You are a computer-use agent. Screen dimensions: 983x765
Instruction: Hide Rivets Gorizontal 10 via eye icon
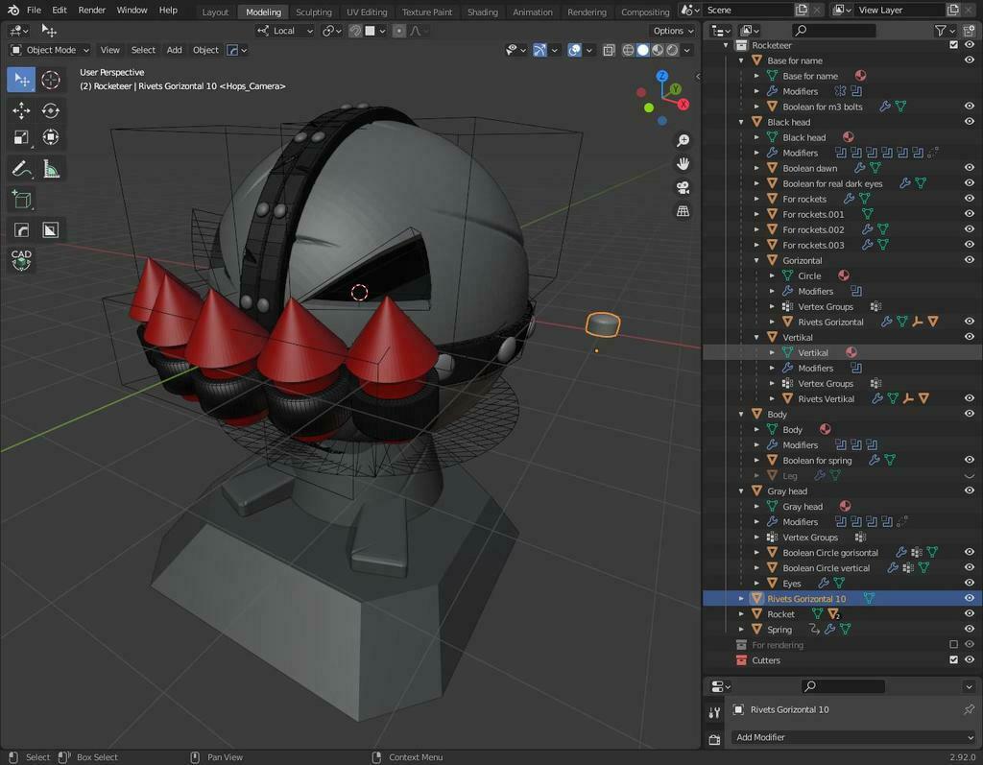click(x=969, y=598)
